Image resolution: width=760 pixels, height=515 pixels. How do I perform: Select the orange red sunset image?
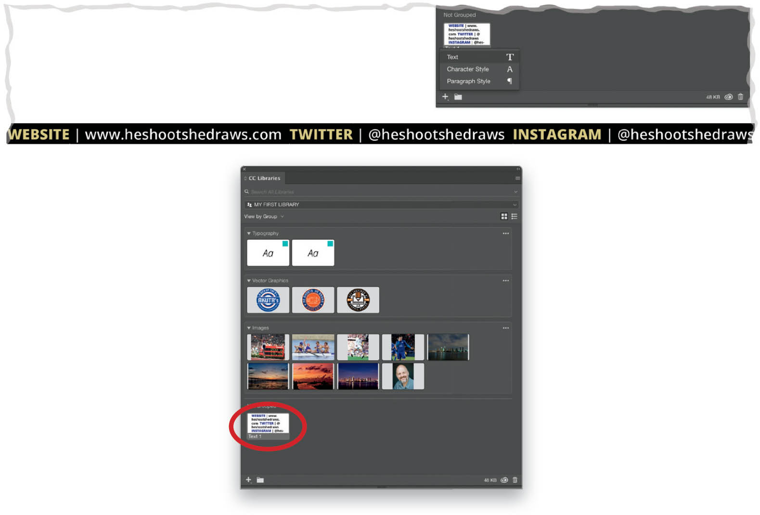coord(313,376)
